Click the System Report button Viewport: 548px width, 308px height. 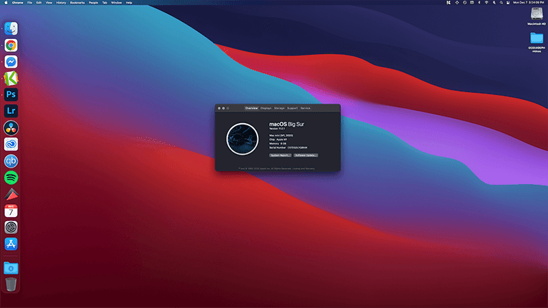click(x=280, y=155)
